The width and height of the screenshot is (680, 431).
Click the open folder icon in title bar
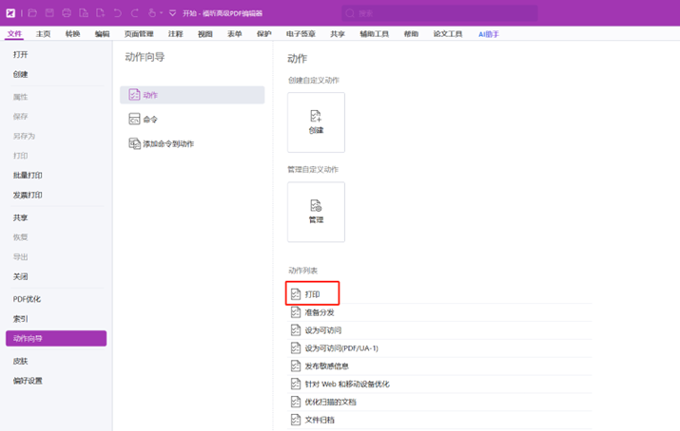pyautogui.click(x=32, y=13)
